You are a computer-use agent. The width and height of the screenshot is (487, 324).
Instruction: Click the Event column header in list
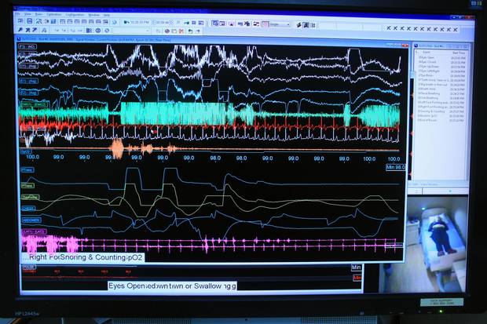pos(427,53)
